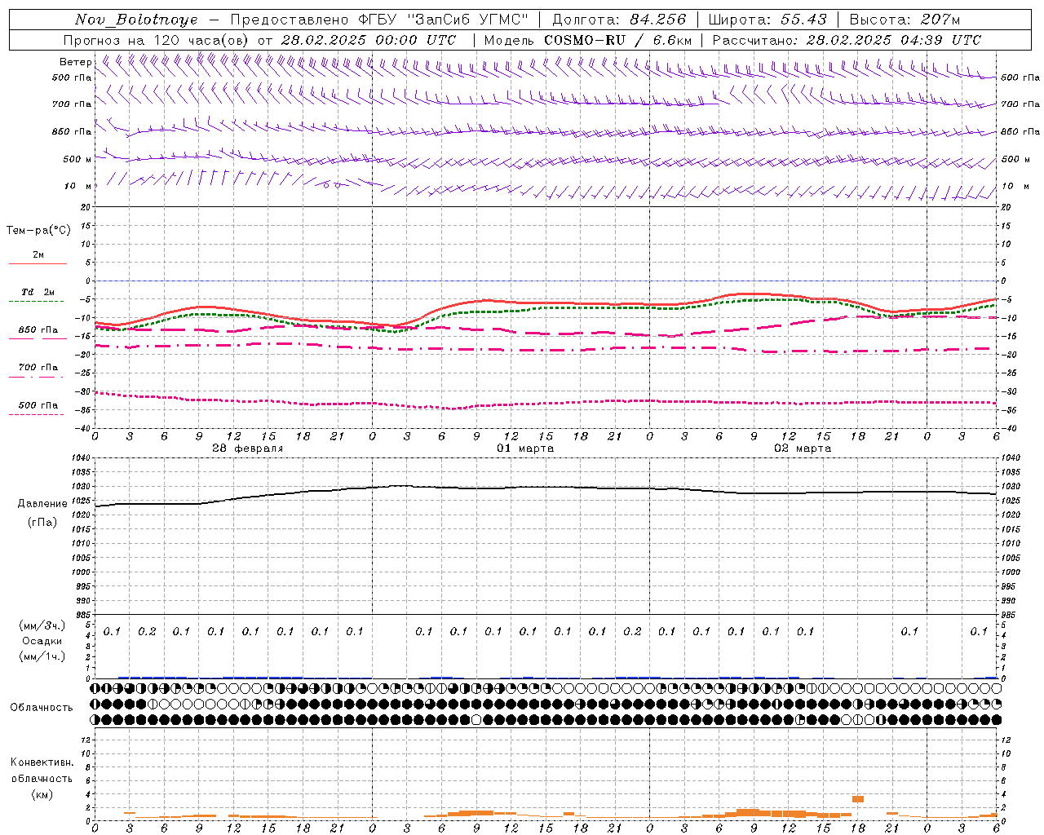The image size is (1044, 835).
Task: Click the Облачность cloud cover label
Action: click(42, 708)
